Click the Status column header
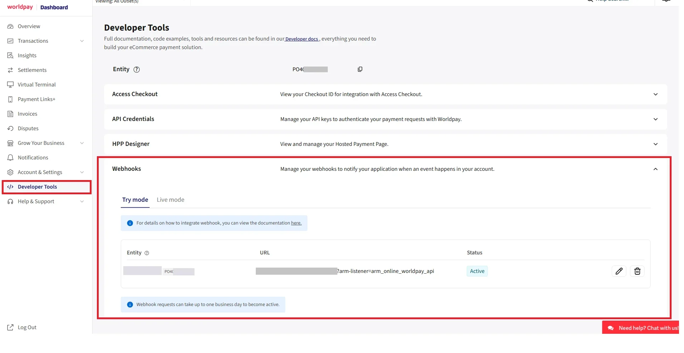The height and width of the screenshot is (353, 684). 475,253
